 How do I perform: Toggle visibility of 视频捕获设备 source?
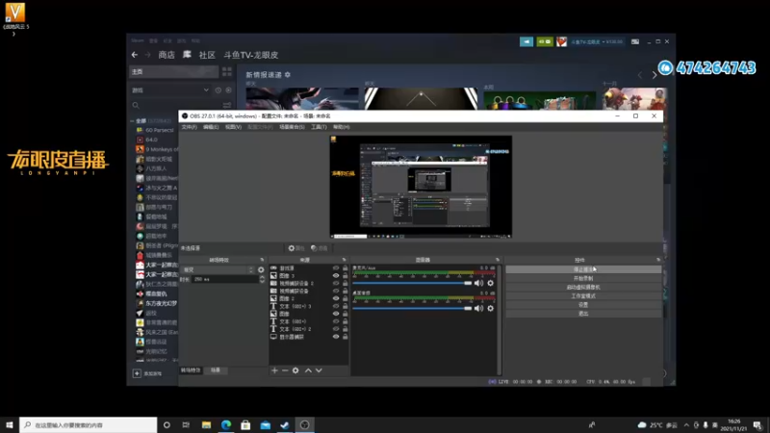pos(336,292)
